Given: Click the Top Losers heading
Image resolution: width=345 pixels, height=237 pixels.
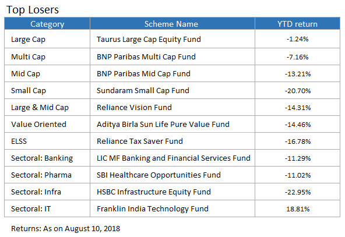Looking at the screenshot, I should (33, 10).
